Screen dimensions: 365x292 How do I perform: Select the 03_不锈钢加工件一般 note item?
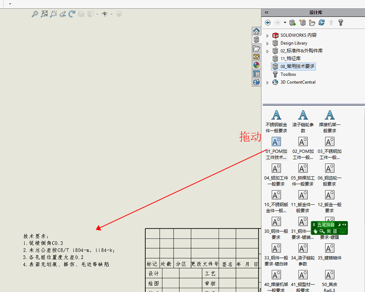329,148
